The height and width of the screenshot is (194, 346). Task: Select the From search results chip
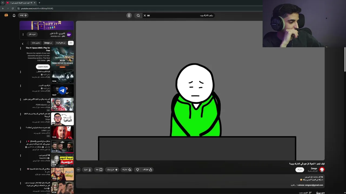[61, 43]
